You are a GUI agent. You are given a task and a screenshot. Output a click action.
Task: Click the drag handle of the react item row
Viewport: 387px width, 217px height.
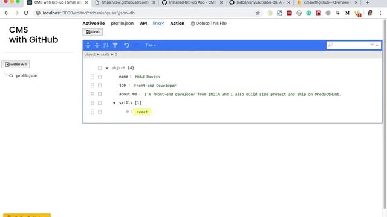click(x=93, y=112)
